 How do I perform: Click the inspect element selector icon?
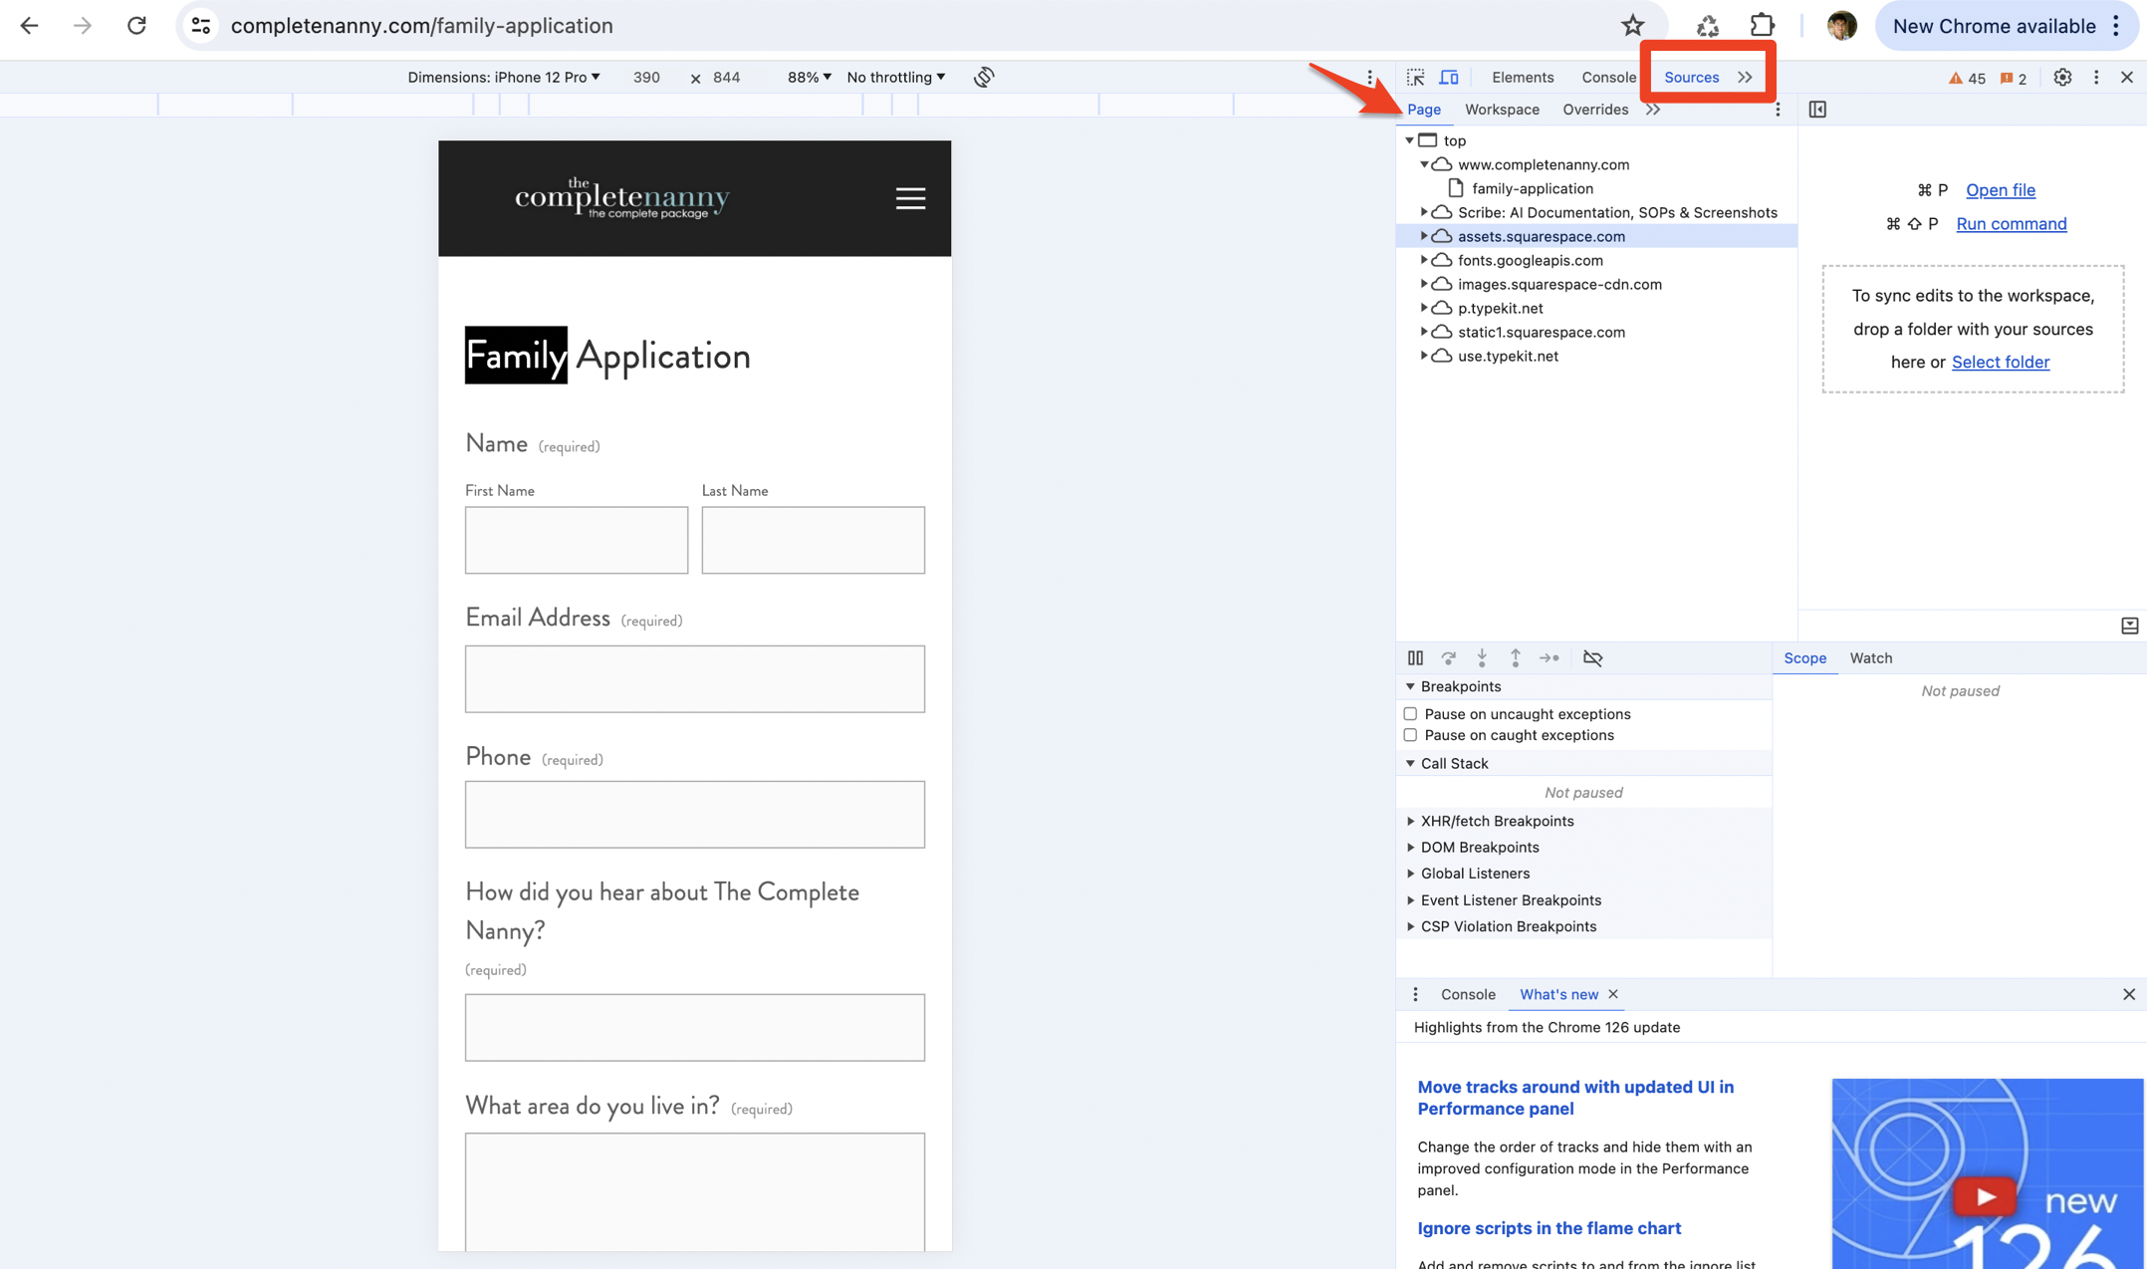pos(1415,77)
